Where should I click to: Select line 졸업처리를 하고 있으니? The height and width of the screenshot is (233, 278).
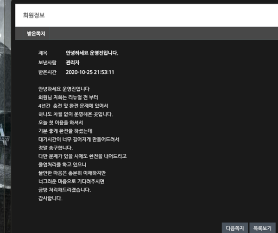[x=62, y=165]
